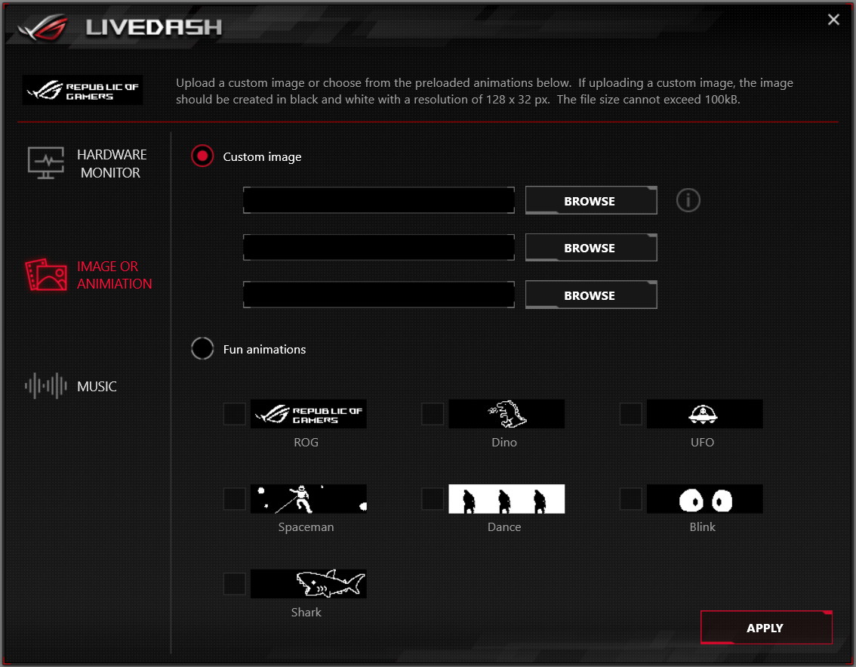This screenshot has height=667, width=856.
Task: Switch to HARDWARE MONITOR menu label
Action: (x=112, y=163)
